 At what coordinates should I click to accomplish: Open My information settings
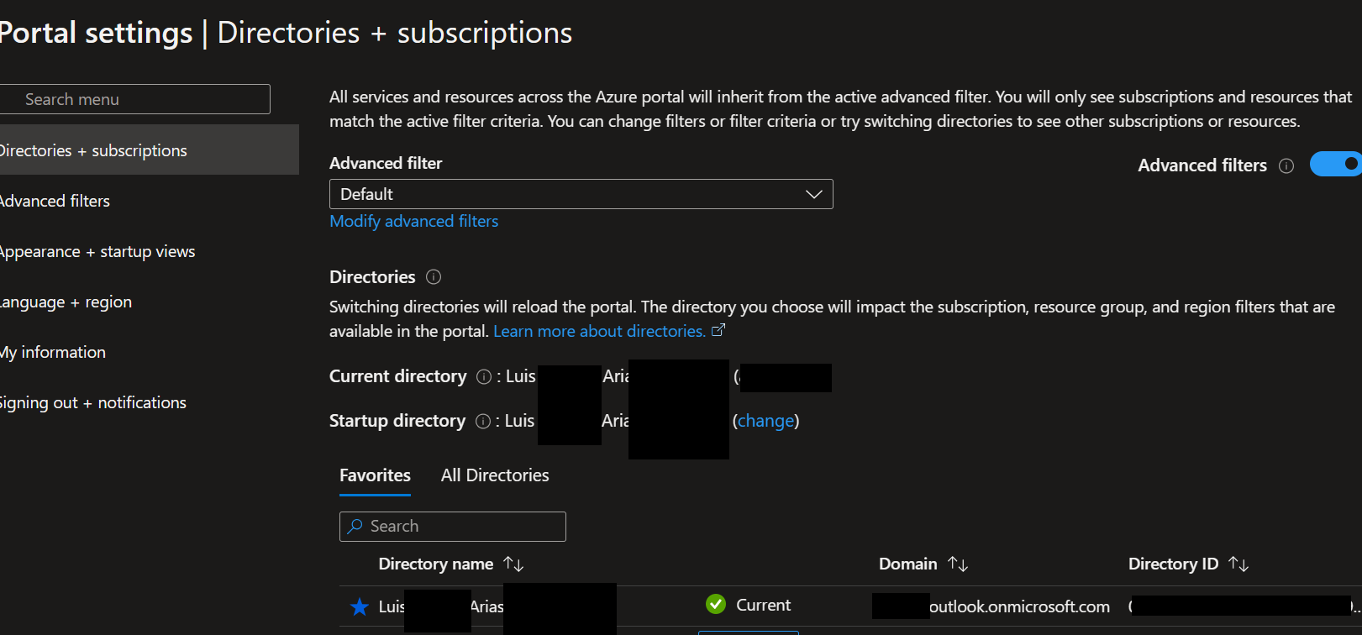point(53,352)
